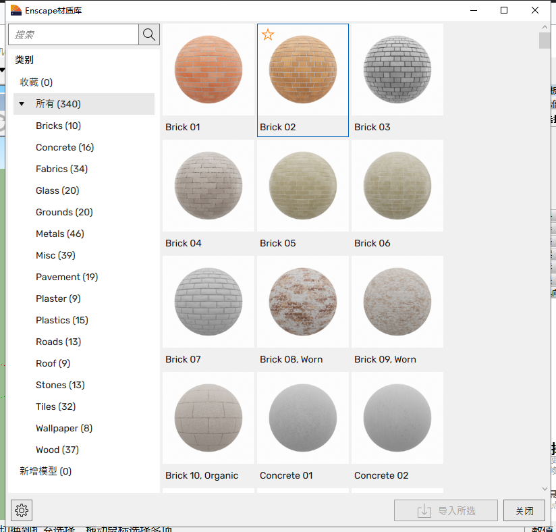556x532 pixels.
Task: Click the scrollbar down arrow
Action: pos(545,489)
